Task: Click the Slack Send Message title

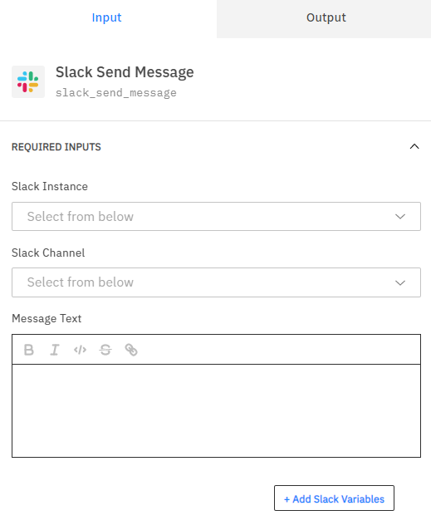Action: [125, 72]
